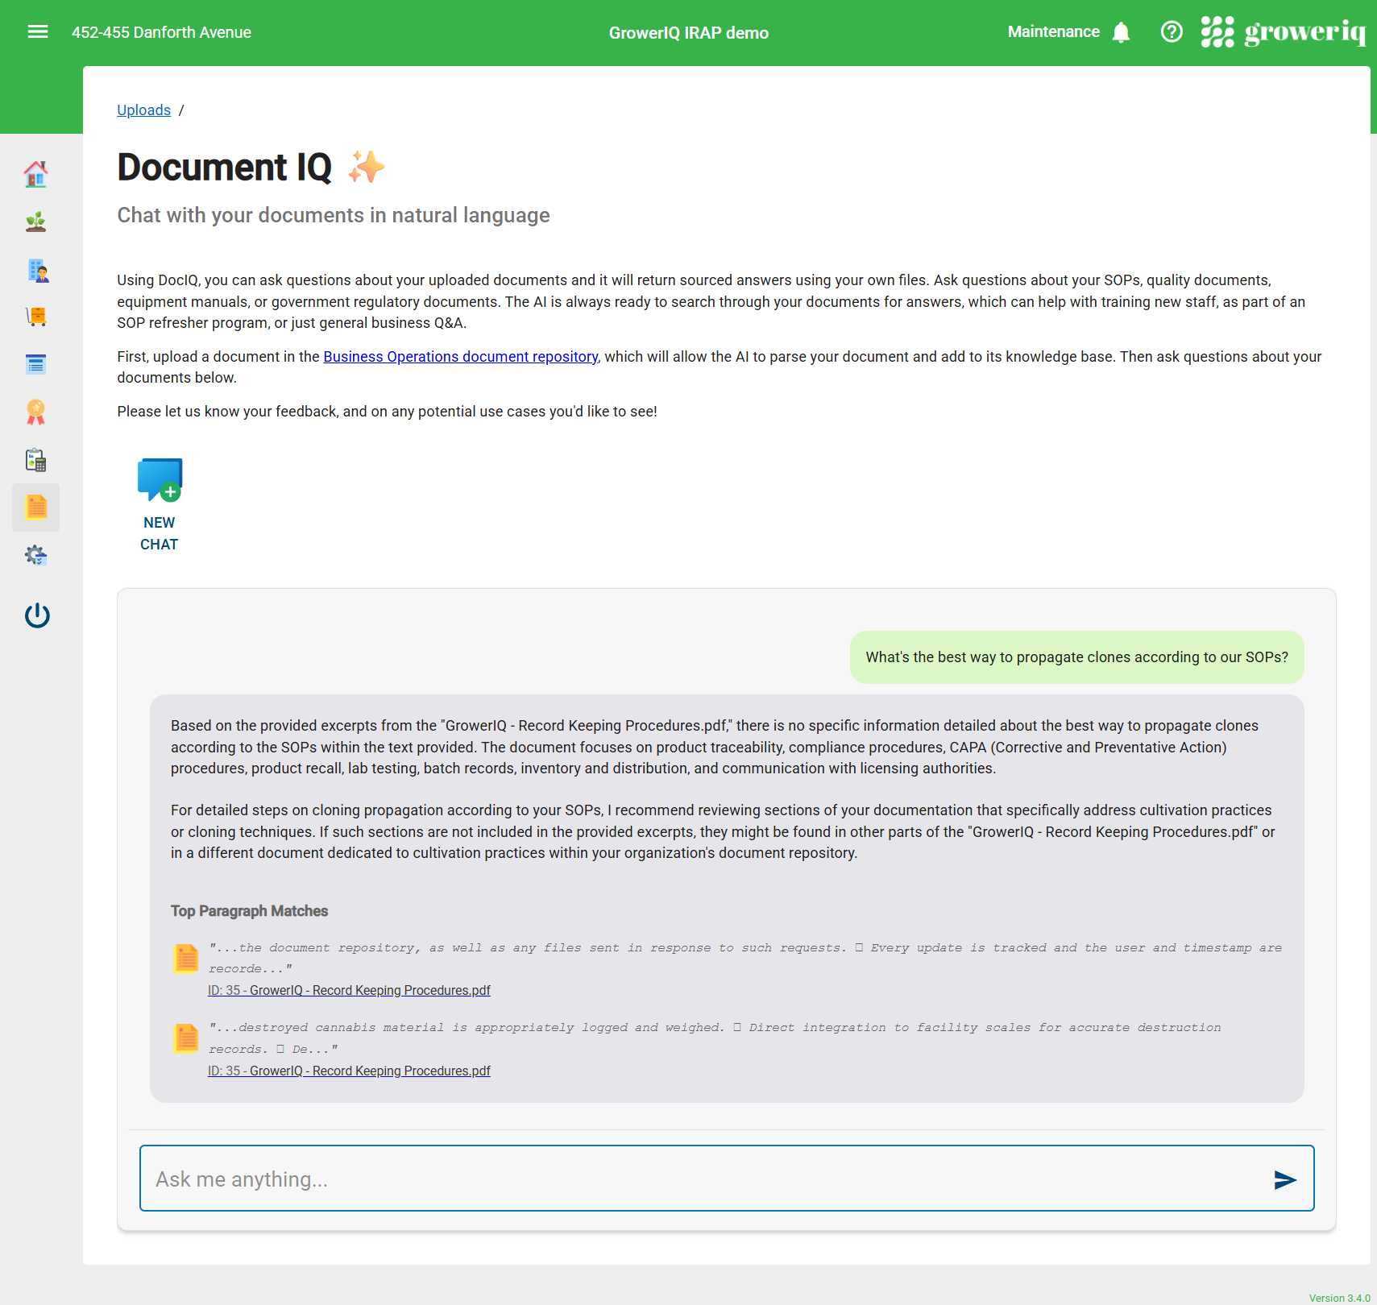Open the award ribbon sidebar icon
The height and width of the screenshot is (1305, 1377).
click(x=36, y=412)
